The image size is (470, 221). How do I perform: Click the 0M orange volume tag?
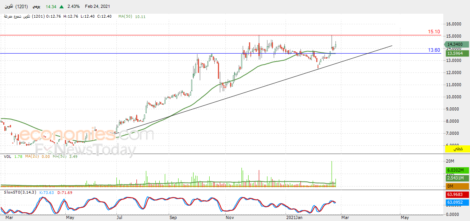457,187
